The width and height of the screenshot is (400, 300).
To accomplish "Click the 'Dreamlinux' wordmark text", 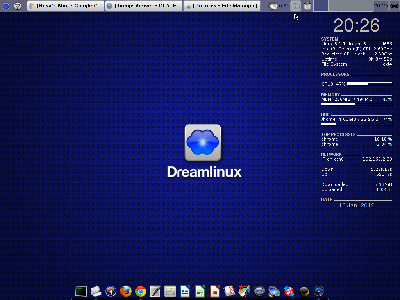I will (x=204, y=172).
